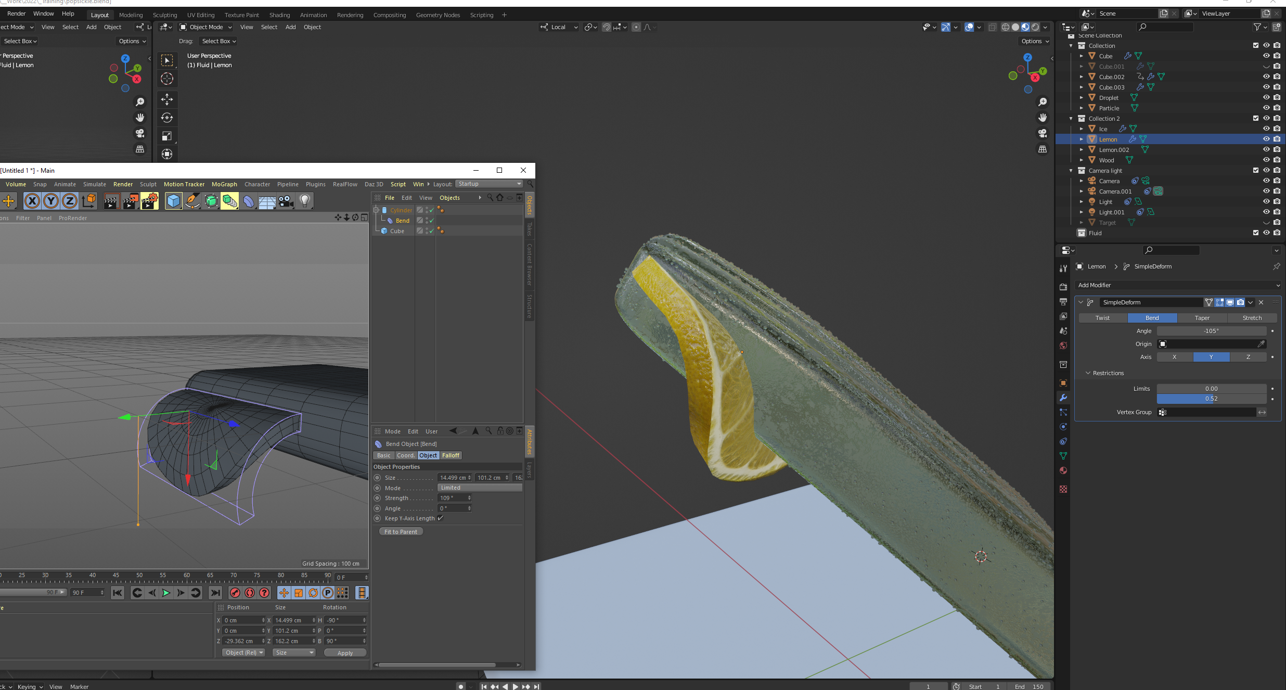Click the bend deformer icon in Cinema 4D toolbar

coord(249,201)
